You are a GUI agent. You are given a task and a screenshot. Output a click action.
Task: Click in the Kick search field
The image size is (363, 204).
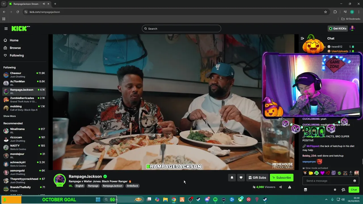click(181, 29)
